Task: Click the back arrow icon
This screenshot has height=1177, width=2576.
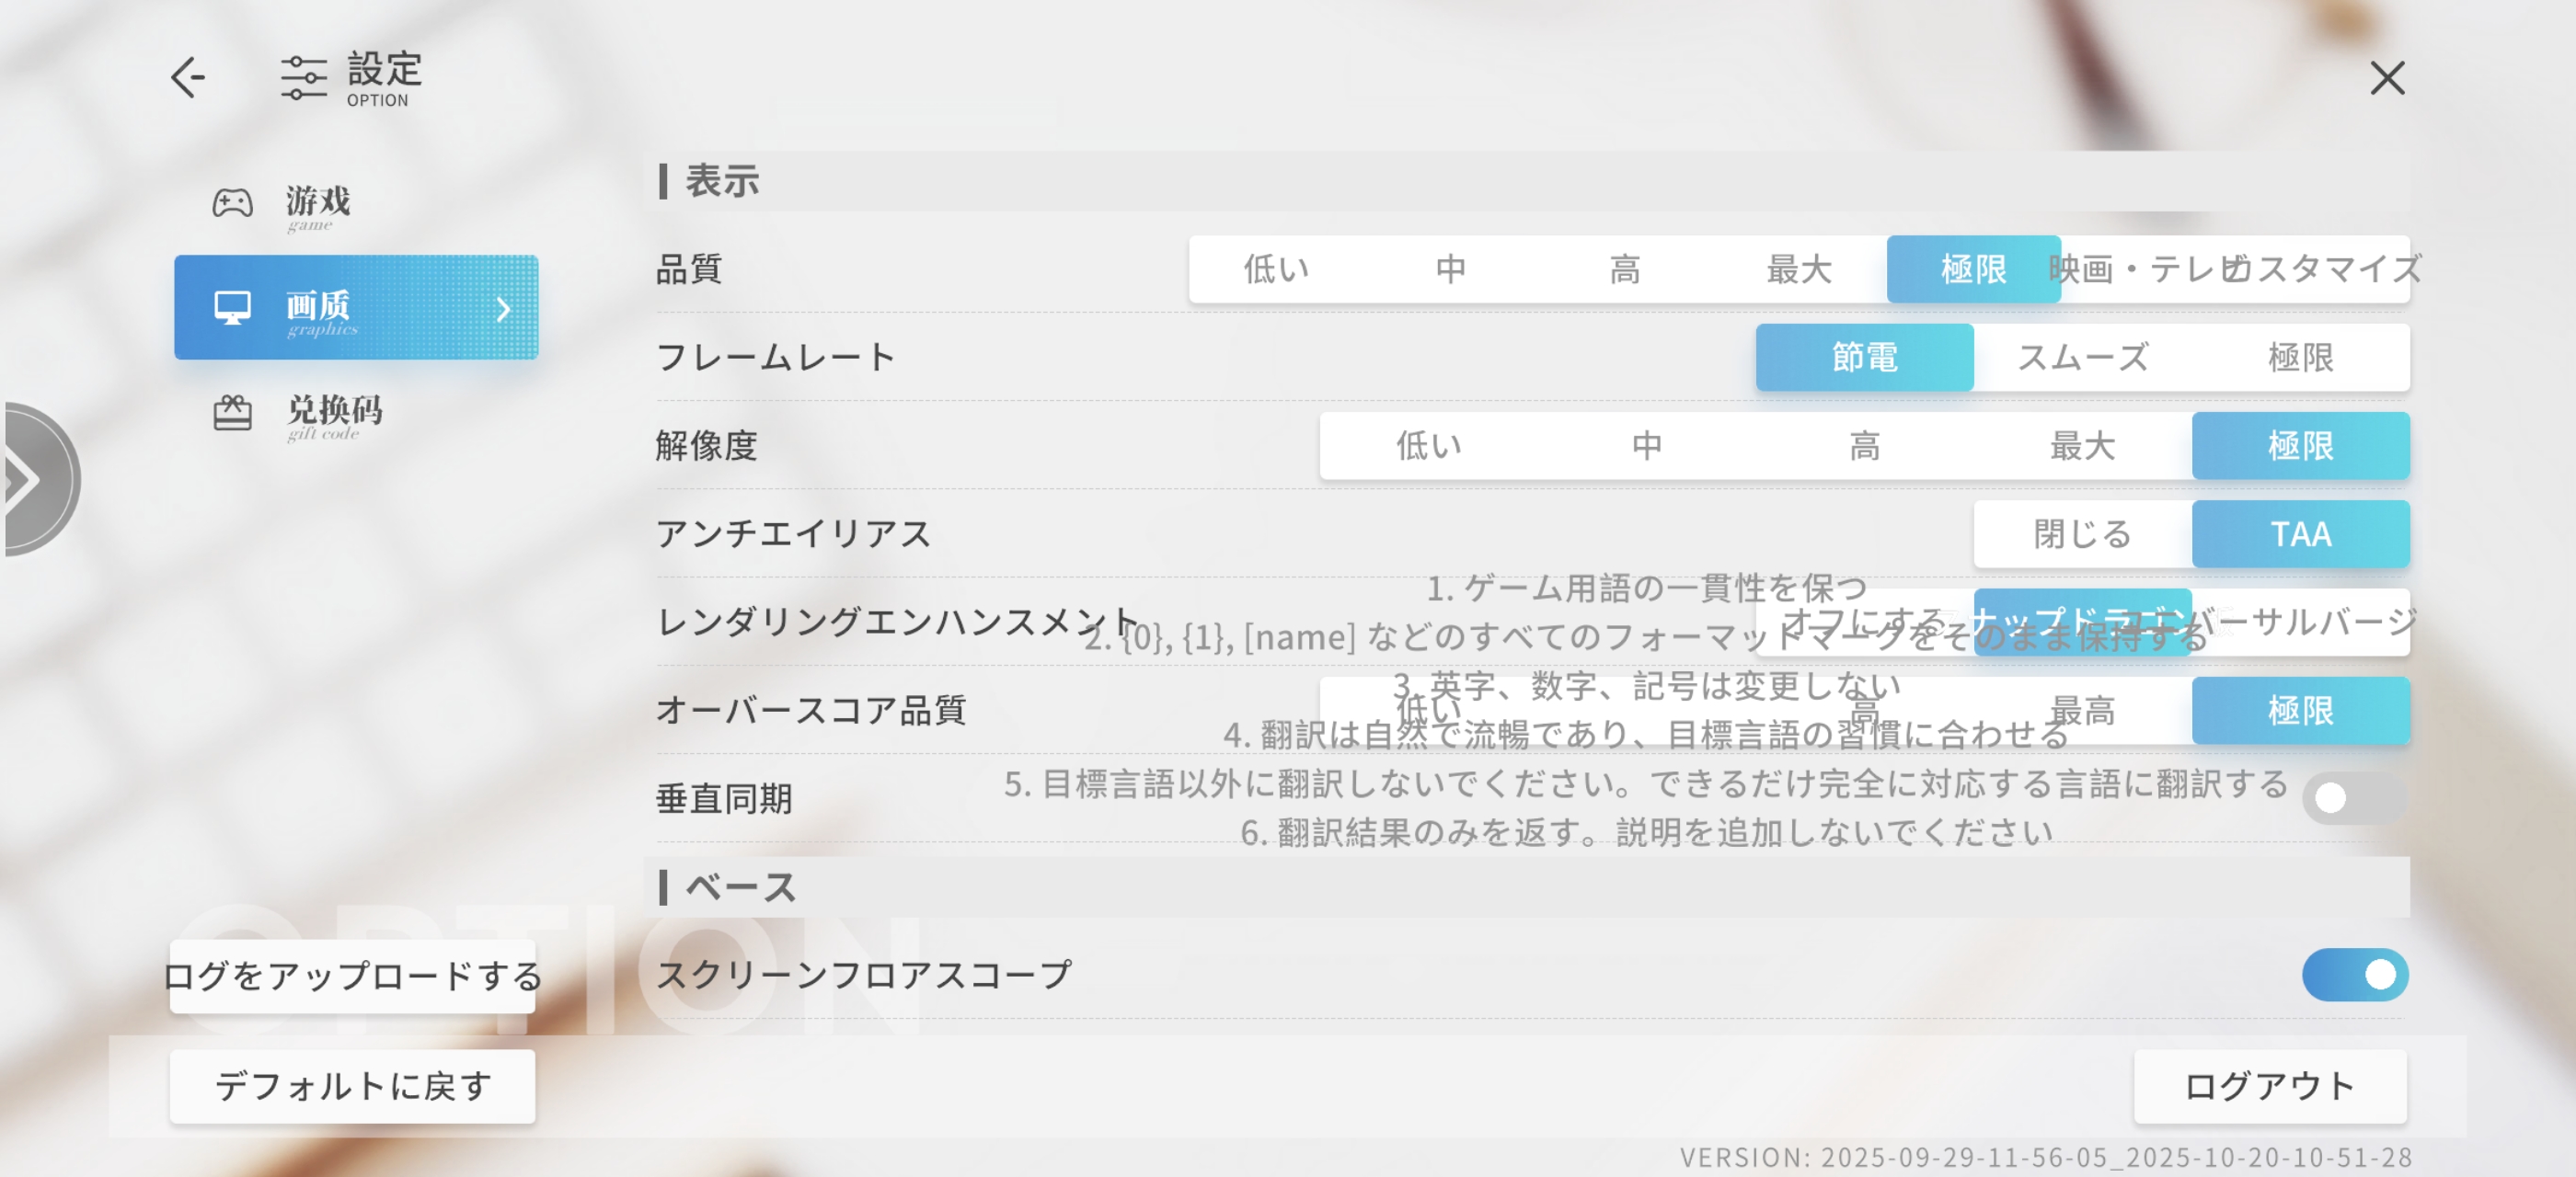Action: pos(187,77)
